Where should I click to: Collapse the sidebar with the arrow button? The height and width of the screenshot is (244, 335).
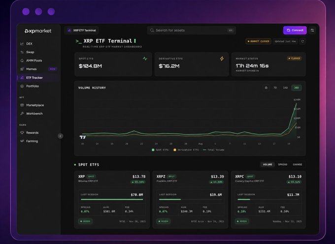pyautogui.click(x=61, y=136)
